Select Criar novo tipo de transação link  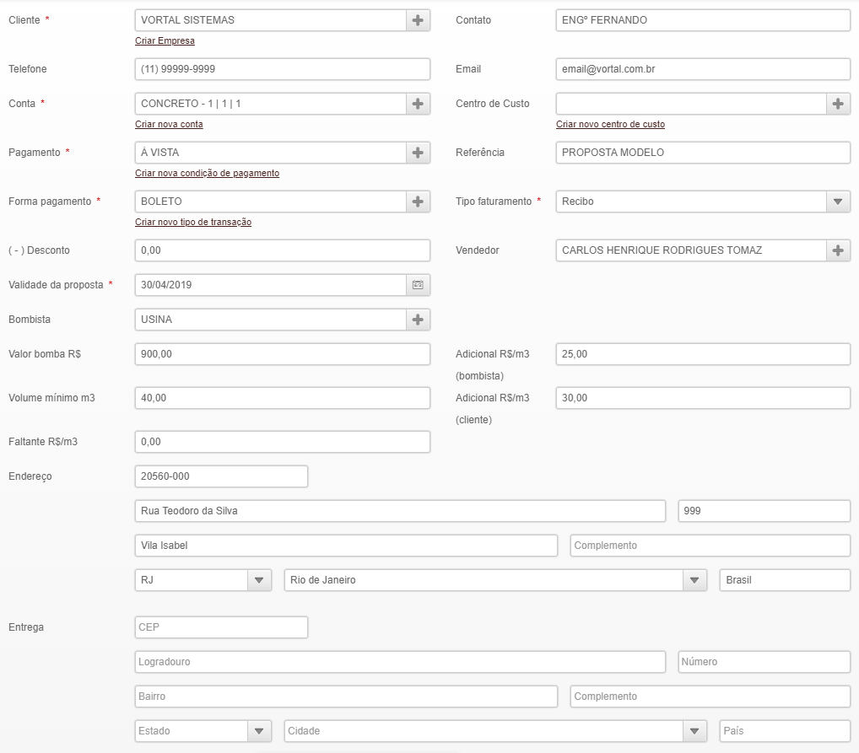click(193, 222)
